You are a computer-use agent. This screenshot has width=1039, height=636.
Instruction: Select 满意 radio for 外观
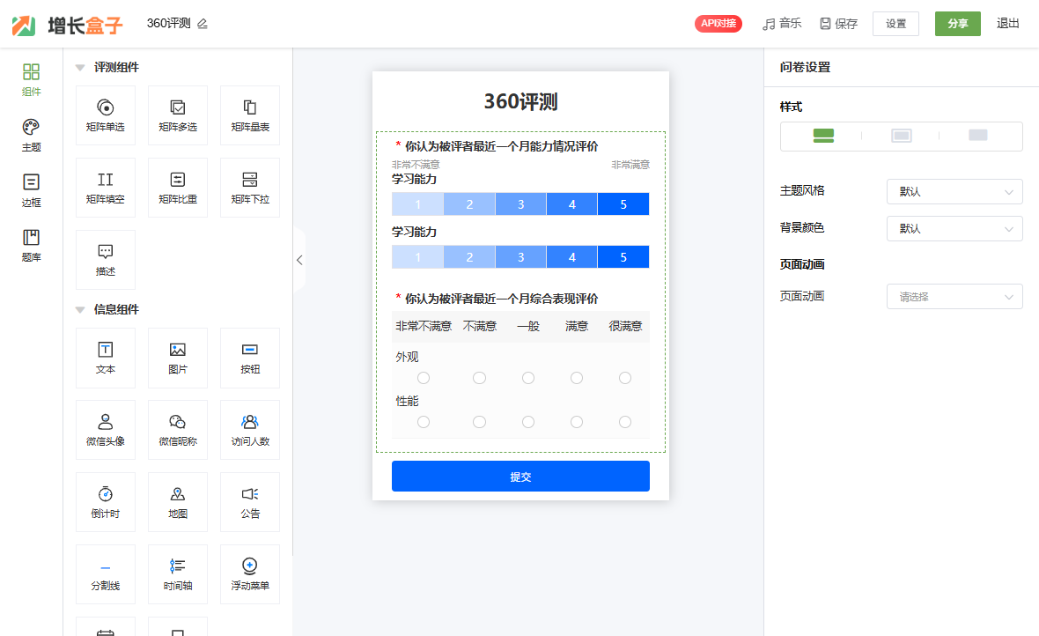pos(577,378)
